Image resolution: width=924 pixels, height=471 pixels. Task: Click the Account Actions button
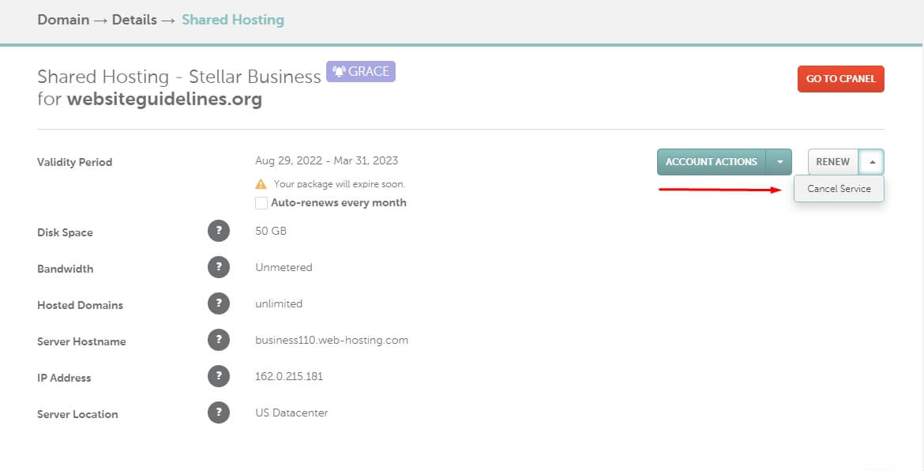[x=711, y=162]
